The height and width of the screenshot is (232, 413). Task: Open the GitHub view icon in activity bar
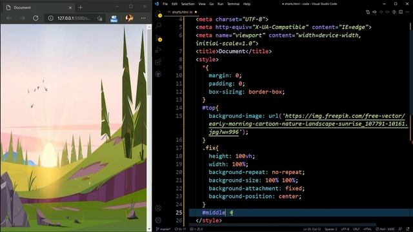click(x=158, y=74)
